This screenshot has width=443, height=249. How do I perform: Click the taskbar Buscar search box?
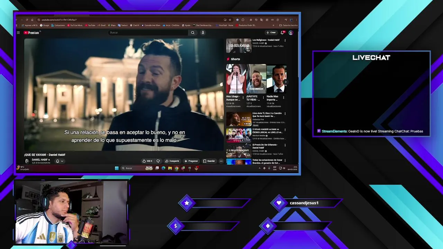click(x=137, y=168)
